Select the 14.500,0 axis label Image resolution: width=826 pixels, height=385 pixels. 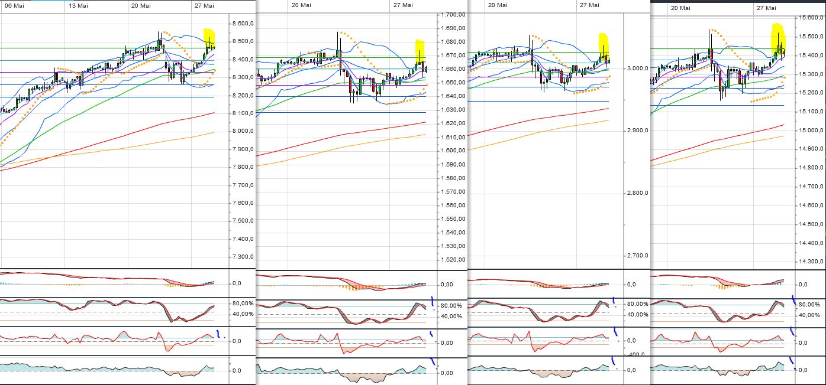pyautogui.click(x=811, y=224)
